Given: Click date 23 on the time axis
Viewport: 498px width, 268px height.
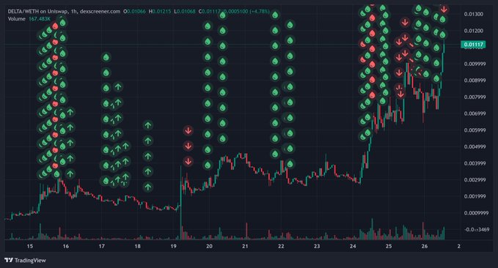Looking at the screenshot, I should [317, 246].
